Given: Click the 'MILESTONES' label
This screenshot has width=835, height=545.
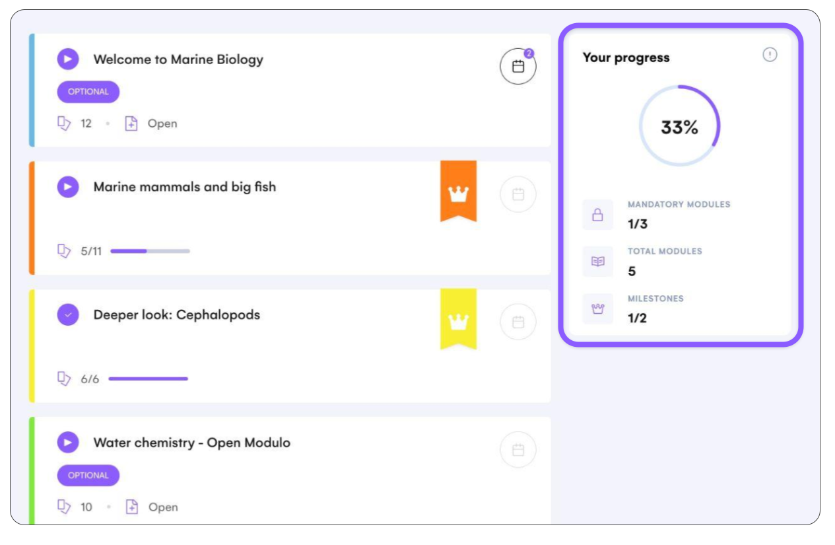Looking at the screenshot, I should pos(655,299).
